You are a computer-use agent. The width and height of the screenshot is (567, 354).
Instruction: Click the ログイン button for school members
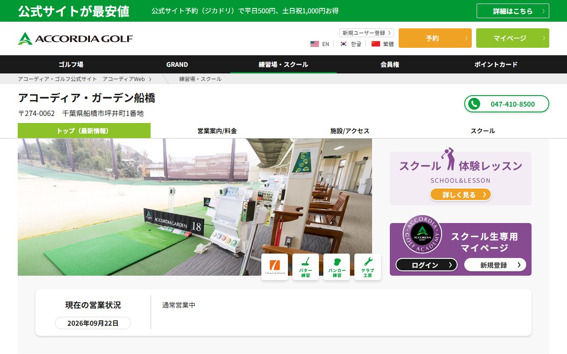(x=427, y=265)
